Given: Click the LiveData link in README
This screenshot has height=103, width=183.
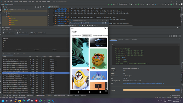Looking at the screenshot, I should tap(60, 19).
